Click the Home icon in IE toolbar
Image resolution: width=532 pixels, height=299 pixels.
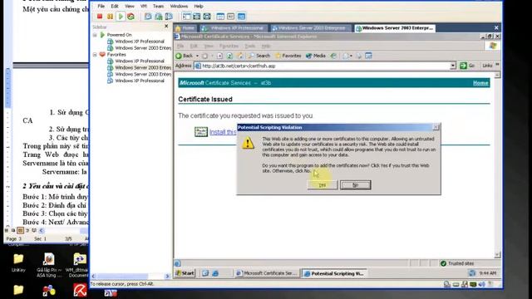coord(240,56)
